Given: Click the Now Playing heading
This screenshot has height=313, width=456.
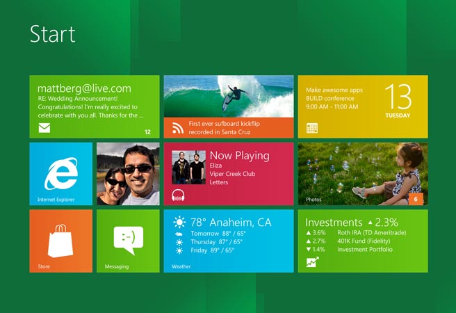Looking at the screenshot, I should point(240,156).
